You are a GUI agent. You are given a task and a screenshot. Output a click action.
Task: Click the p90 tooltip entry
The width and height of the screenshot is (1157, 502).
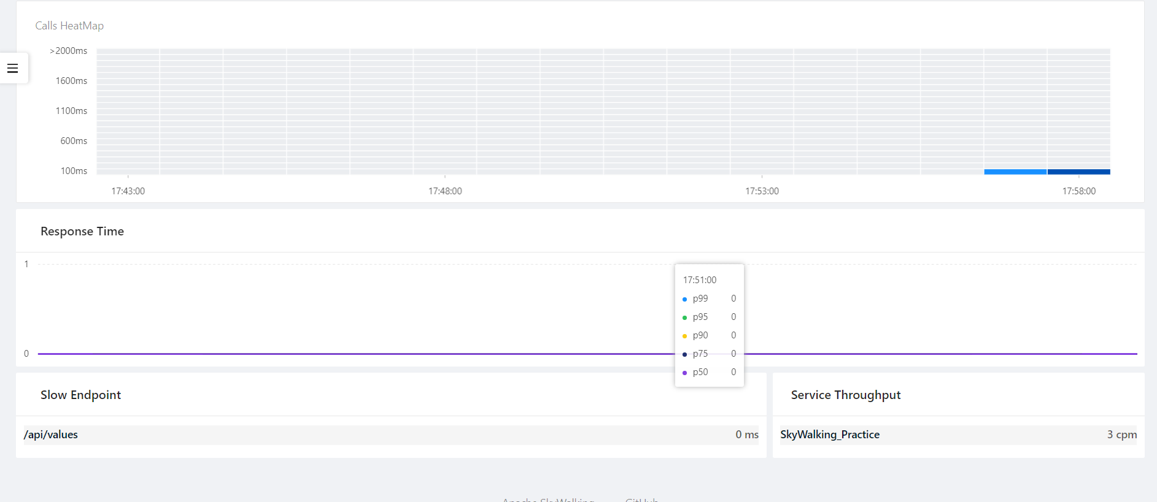point(709,335)
